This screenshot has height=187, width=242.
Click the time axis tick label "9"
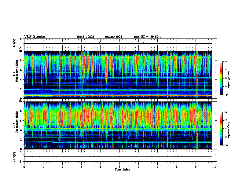tap(196, 167)
